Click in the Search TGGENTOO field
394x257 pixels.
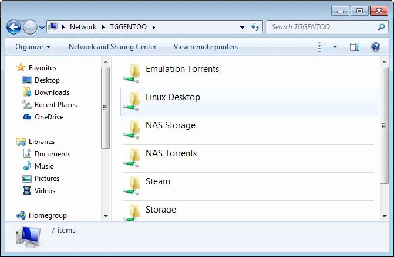[x=322, y=27]
